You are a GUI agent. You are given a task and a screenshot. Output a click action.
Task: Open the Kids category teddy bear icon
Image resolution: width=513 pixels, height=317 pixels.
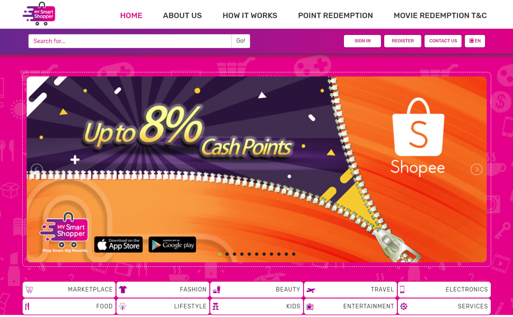coord(215,306)
